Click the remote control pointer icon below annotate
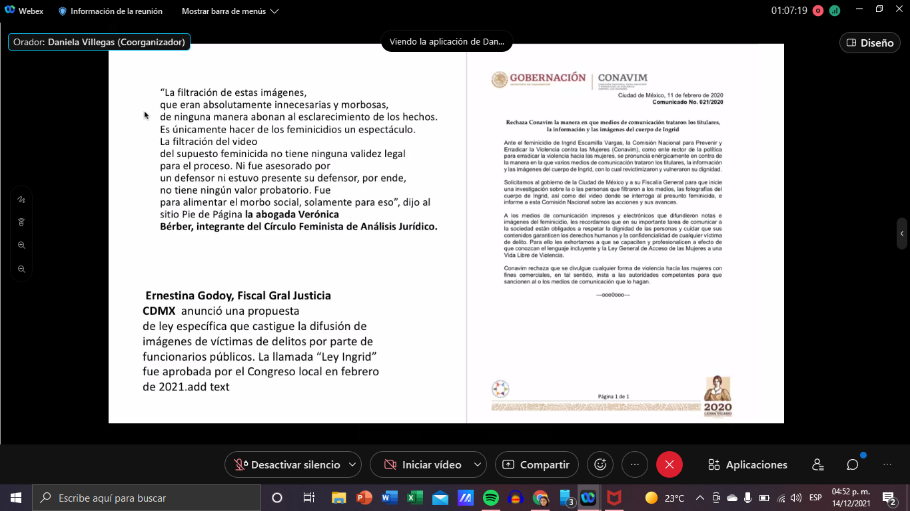 coord(21,222)
